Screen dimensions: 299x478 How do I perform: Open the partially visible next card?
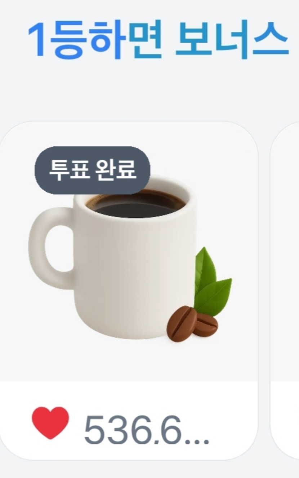[x=285, y=291]
